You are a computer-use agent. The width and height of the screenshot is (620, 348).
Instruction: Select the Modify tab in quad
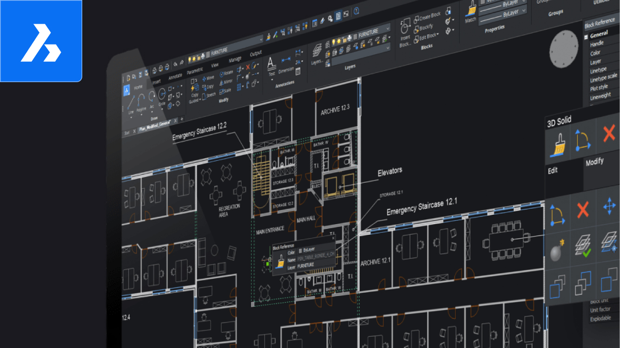594,161
